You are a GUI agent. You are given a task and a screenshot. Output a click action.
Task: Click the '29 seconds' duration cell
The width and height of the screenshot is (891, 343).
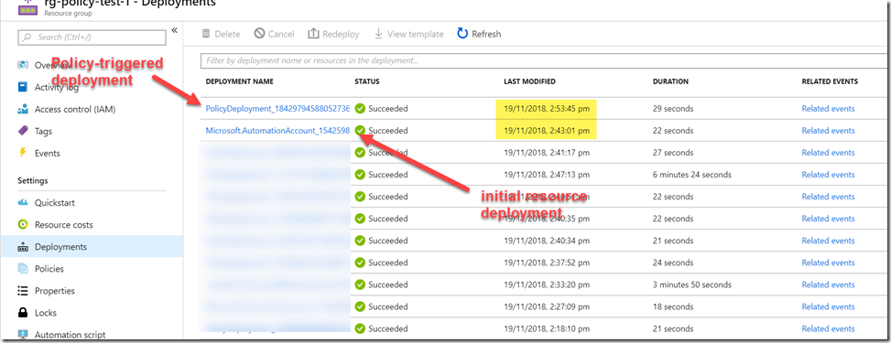(x=673, y=109)
